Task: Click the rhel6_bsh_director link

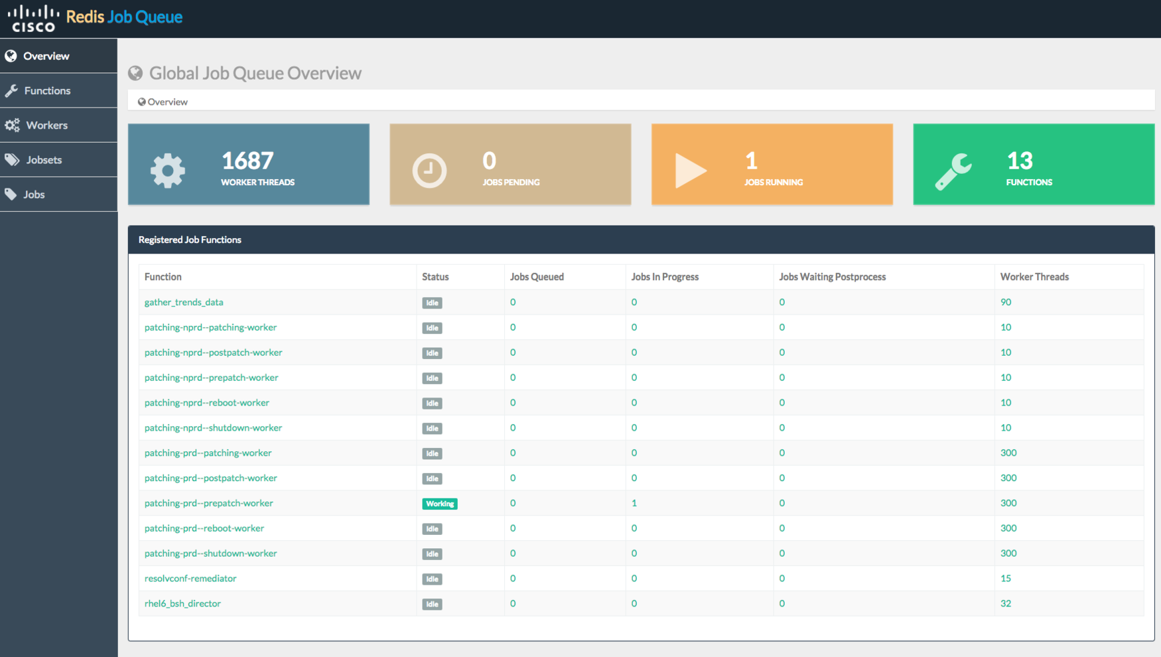Action: point(182,604)
